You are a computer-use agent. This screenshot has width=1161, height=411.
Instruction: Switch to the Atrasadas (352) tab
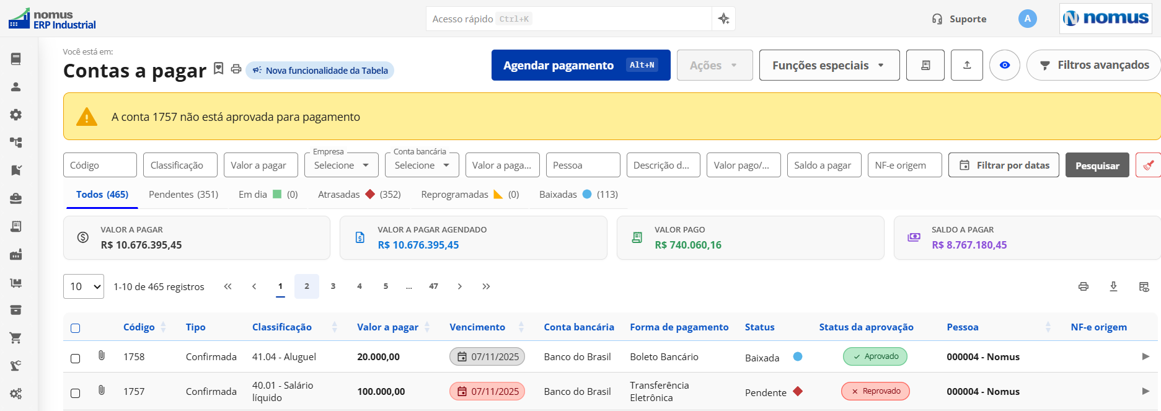tap(360, 195)
